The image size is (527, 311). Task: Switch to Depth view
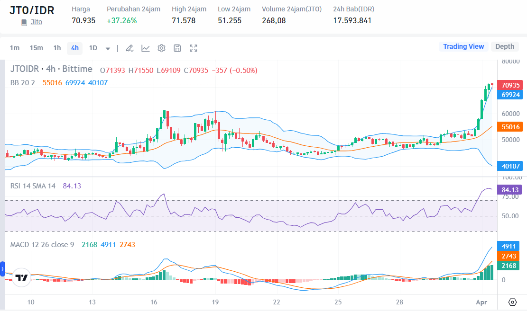tap(505, 46)
